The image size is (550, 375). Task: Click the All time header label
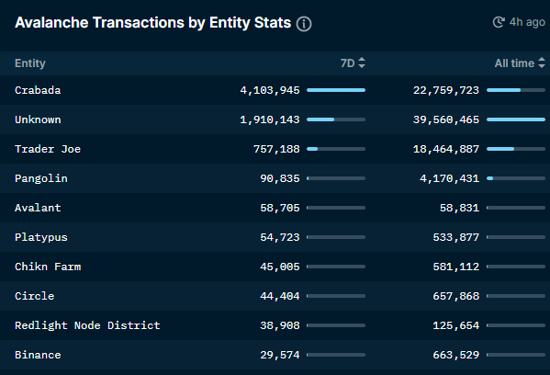[514, 63]
